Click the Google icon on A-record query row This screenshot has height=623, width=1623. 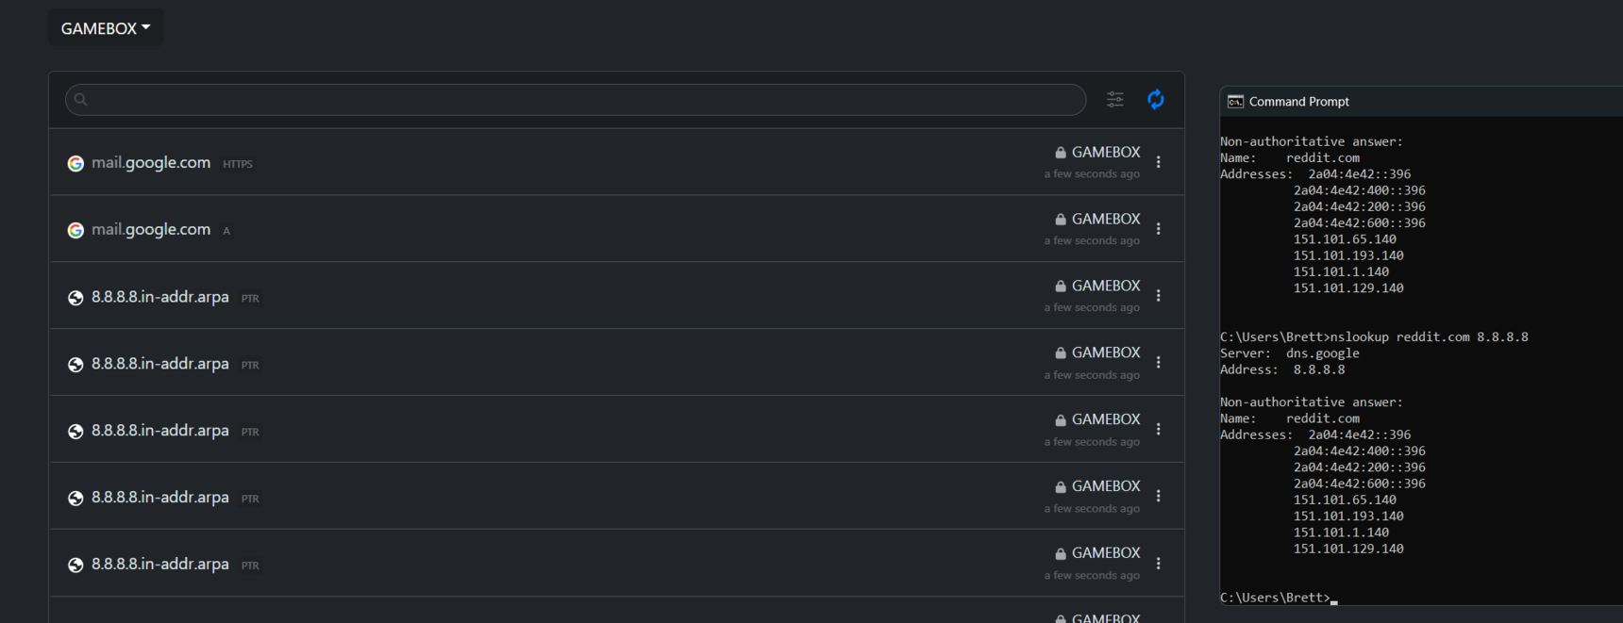(x=75, y=231)
